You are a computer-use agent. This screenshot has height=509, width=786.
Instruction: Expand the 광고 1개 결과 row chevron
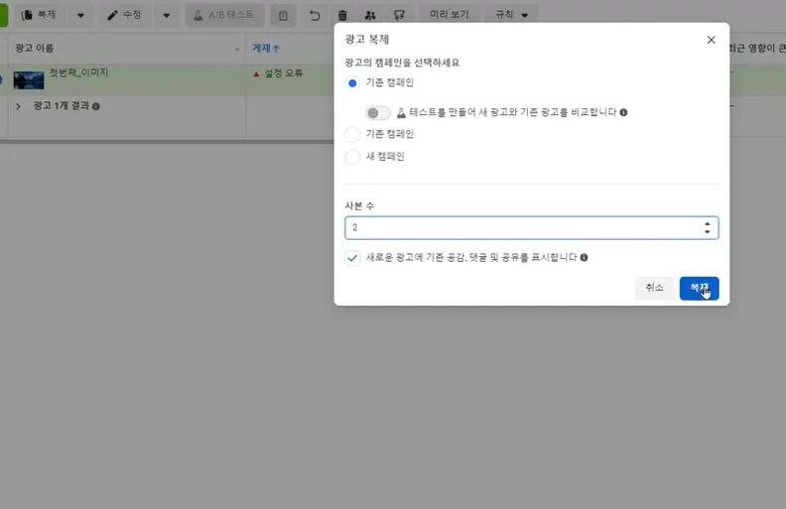[18, 106]
